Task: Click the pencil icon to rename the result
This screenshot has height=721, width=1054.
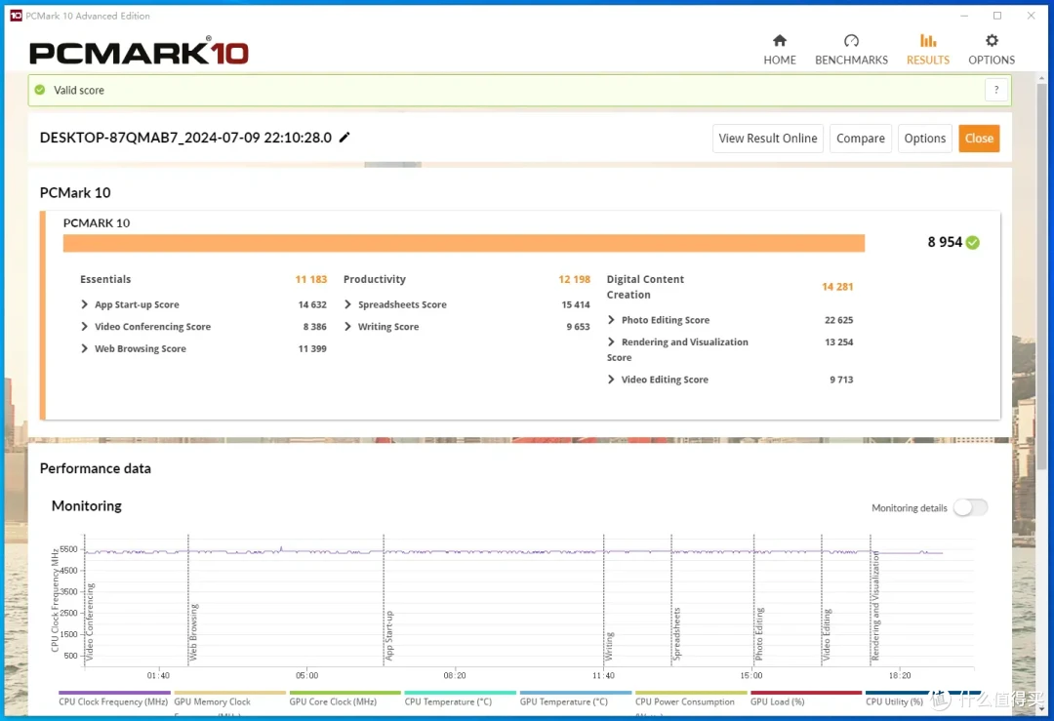Action: (x=345, y=137)
